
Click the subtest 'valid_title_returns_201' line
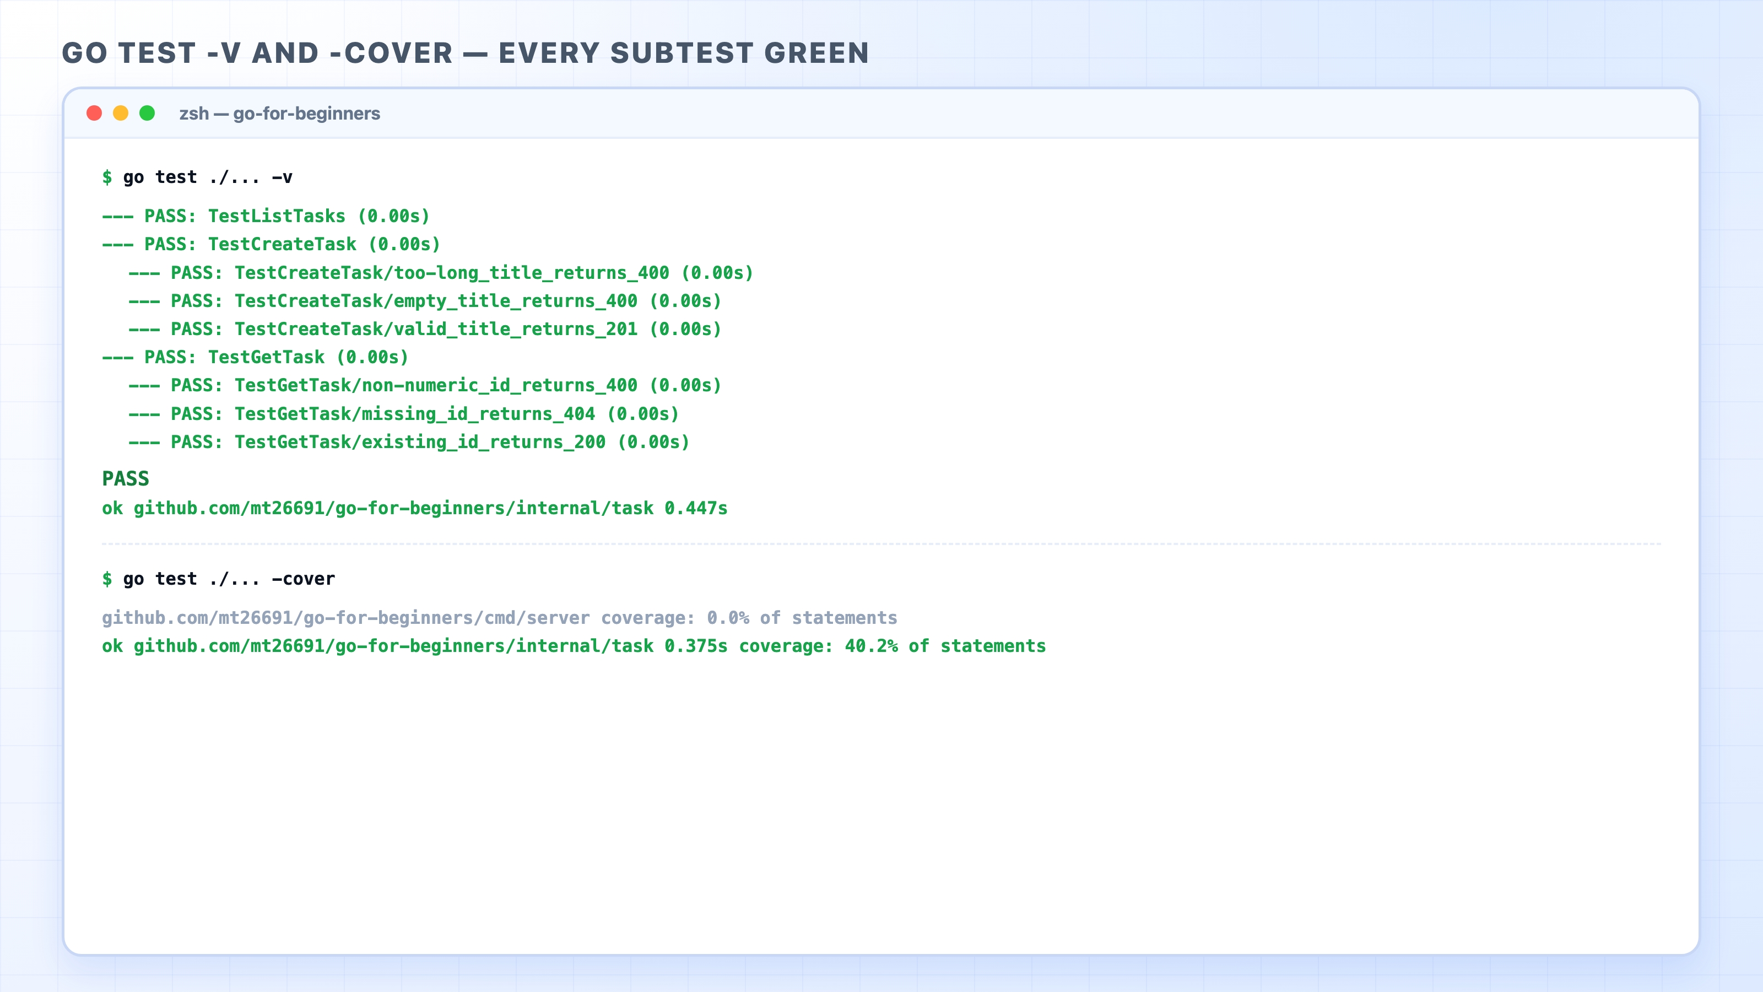tap(425, 330)
